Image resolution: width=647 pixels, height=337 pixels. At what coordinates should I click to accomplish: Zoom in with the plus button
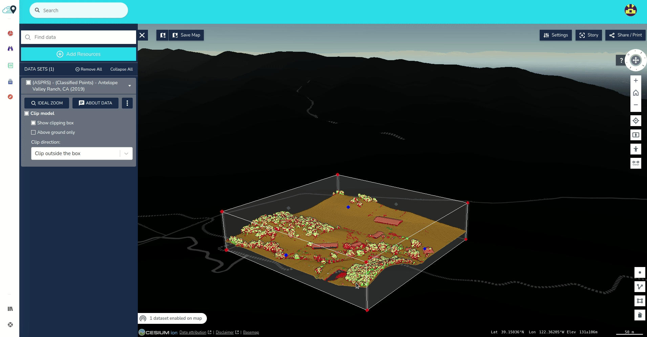tap(636, 80)
